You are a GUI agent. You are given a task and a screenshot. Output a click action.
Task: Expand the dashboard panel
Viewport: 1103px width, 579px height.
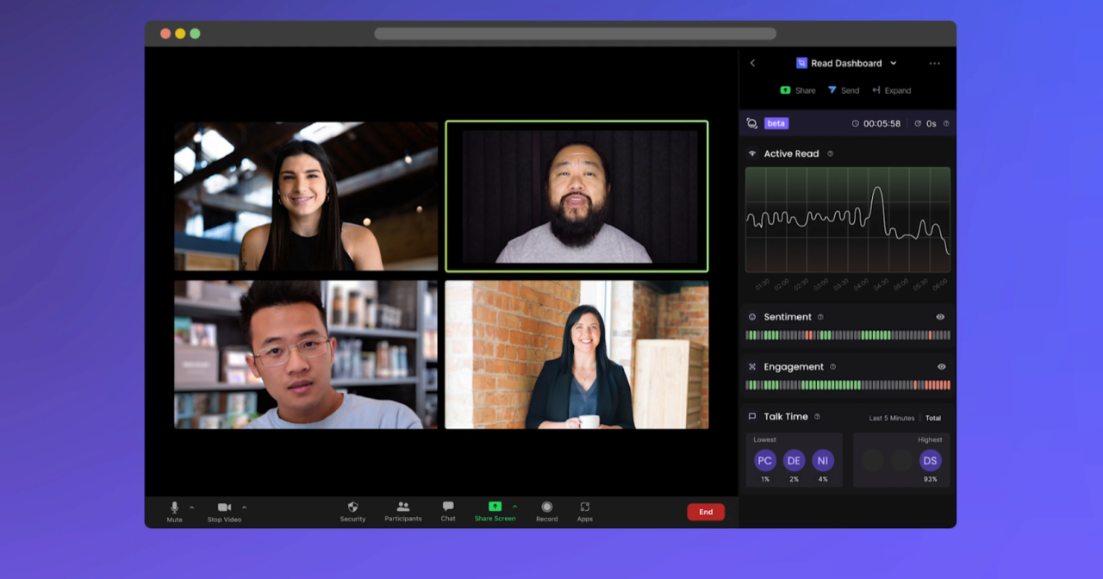(891, 90)
